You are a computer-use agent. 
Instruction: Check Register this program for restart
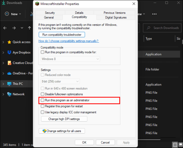coord(42,106)
